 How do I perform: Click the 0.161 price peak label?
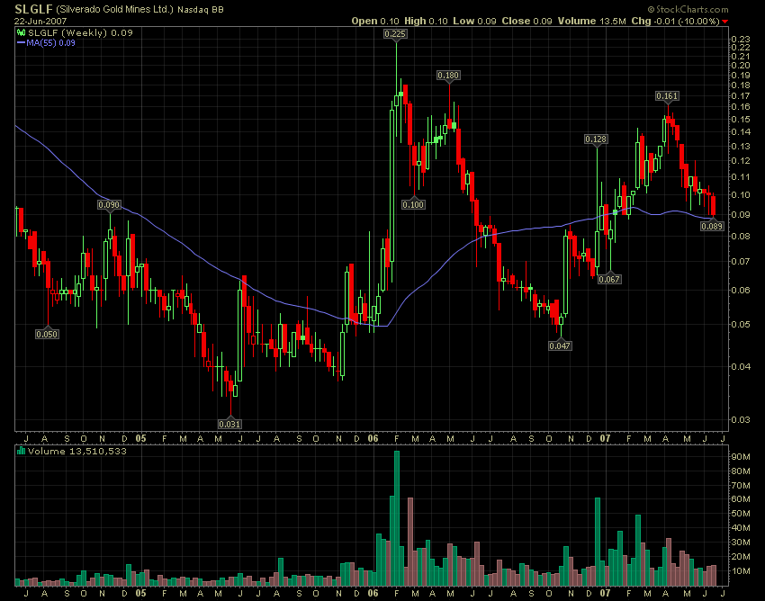(x=667, y=96)
